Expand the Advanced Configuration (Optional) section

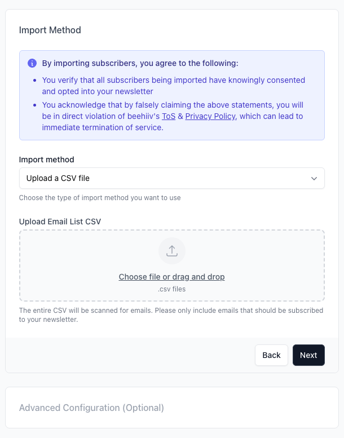(91, 408)
